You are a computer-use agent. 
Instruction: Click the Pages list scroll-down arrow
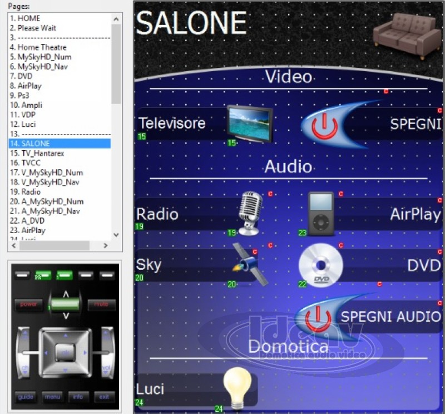[116, 235]
